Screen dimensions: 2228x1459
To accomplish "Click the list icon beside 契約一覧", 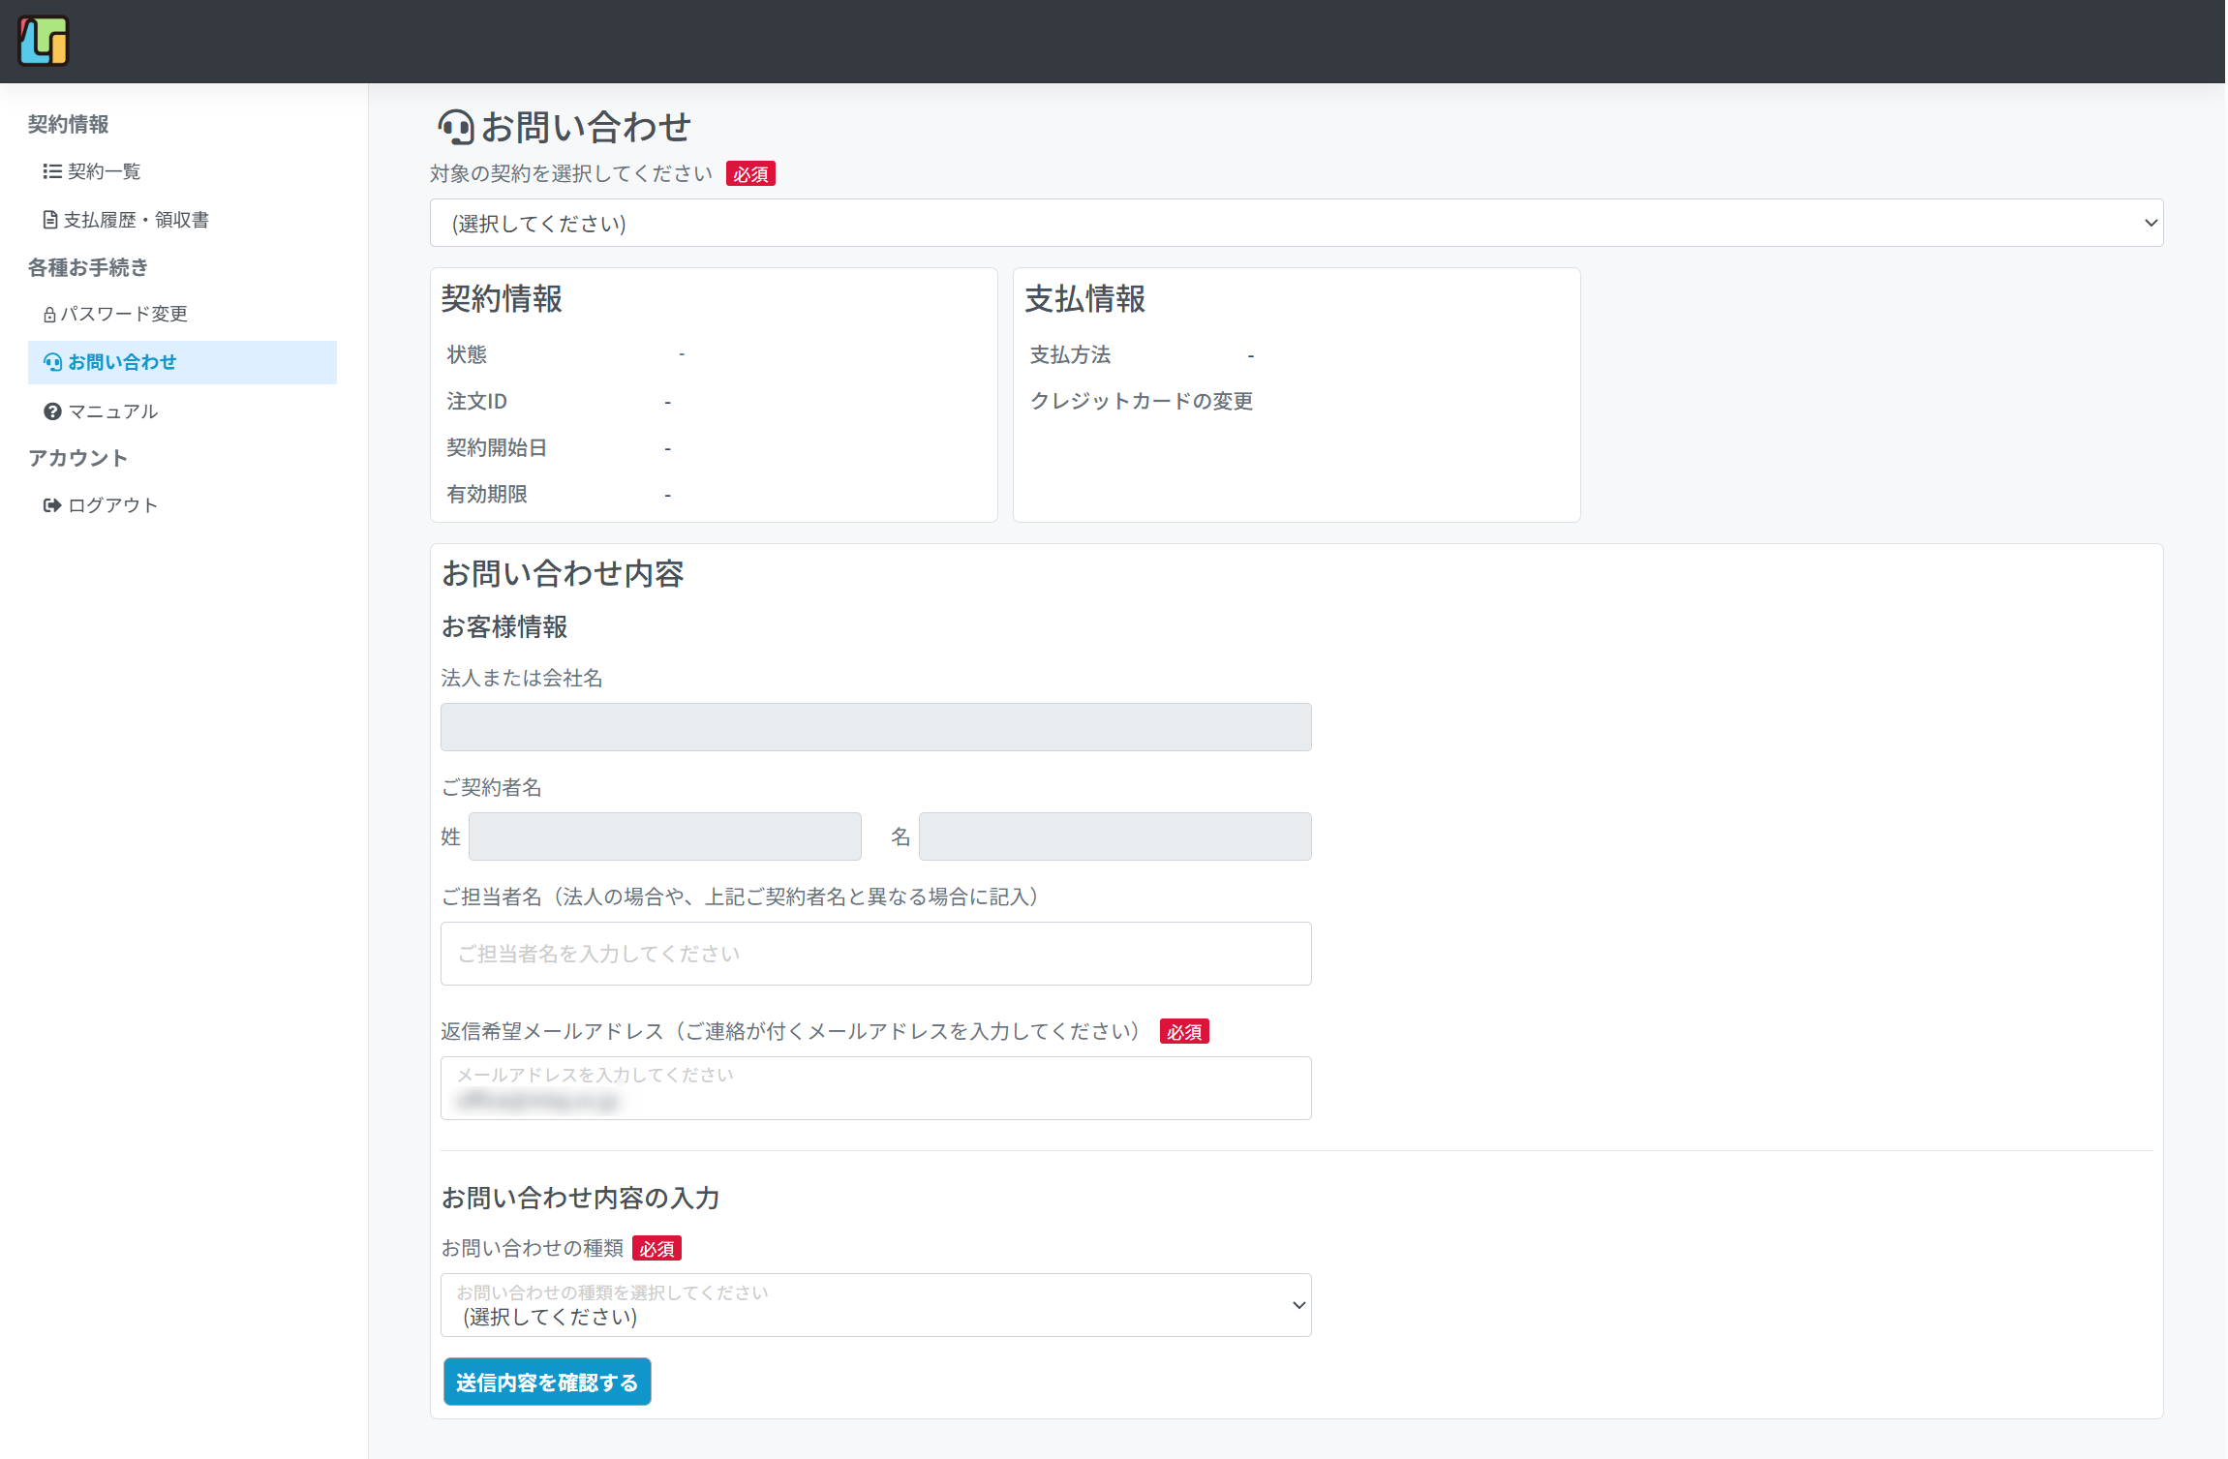I will (52, 171).
